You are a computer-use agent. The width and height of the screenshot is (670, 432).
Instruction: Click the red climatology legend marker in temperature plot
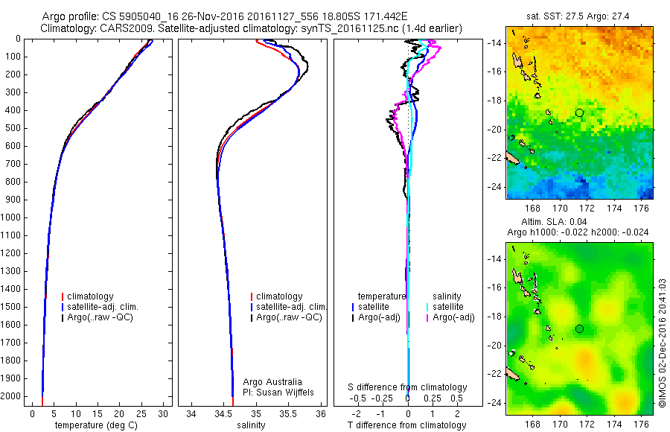point(63,296)
